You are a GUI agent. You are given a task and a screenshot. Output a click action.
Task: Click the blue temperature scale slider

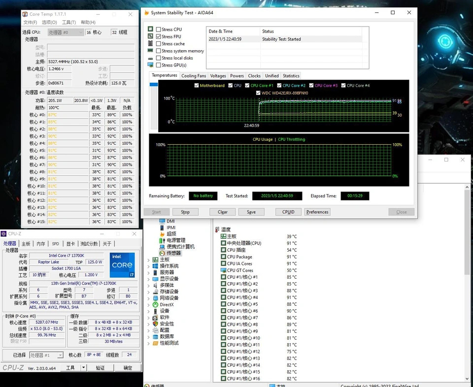tap(154, 84)
